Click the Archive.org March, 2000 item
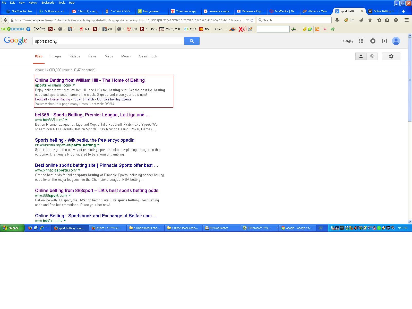Viewport: 412px width, 309px height. 170,29
